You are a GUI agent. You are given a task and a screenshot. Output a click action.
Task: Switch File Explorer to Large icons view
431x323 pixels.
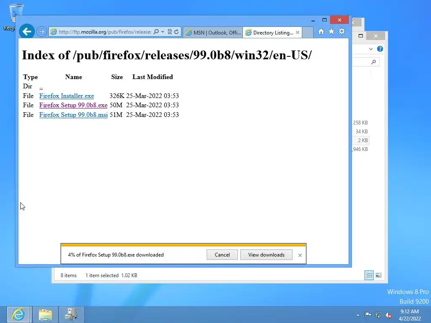pyautogui.click(x=378, y=275)
